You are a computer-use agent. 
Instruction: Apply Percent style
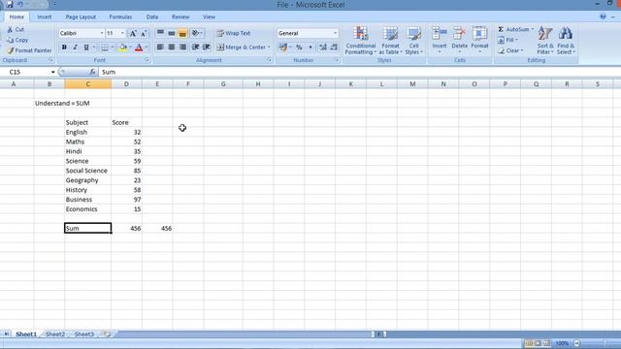pos(299,48)
